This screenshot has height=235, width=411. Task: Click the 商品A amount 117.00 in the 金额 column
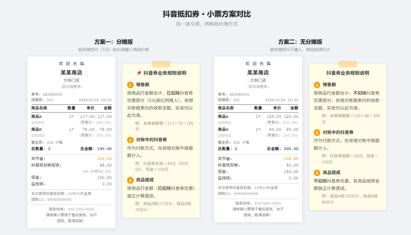point(104,116)
